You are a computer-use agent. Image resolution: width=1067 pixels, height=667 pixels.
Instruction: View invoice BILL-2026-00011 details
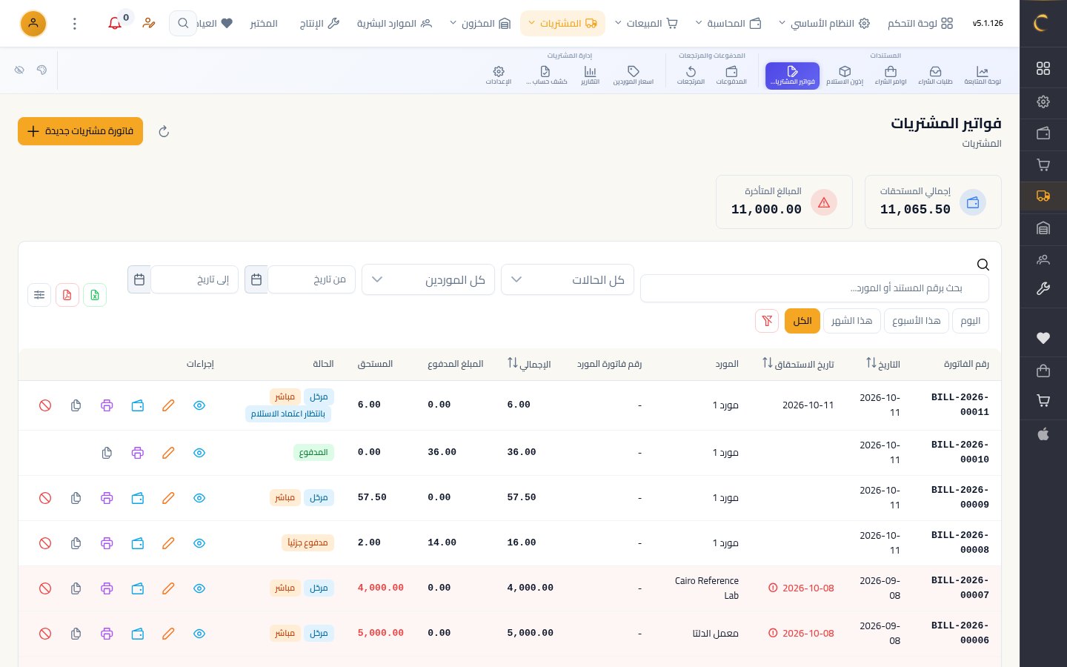(199, 405)
